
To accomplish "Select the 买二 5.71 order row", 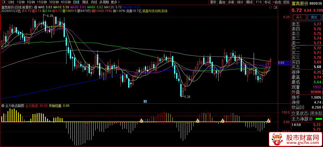I will [x=307, y=53].
